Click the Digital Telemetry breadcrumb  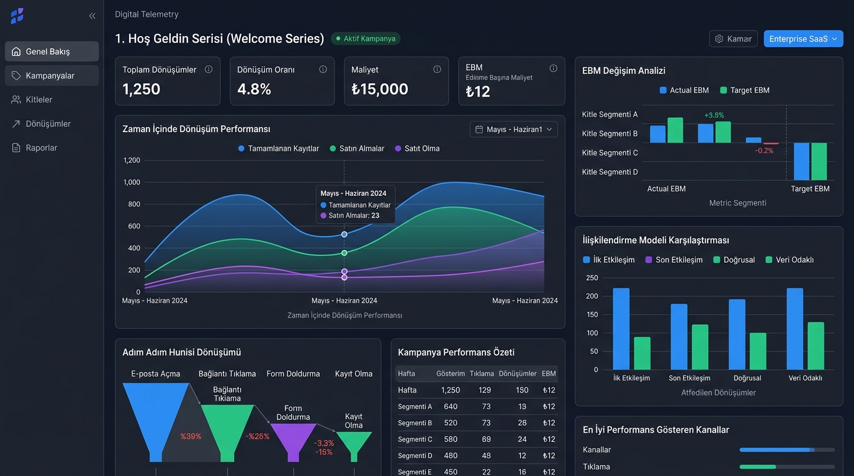click(146, 14)
